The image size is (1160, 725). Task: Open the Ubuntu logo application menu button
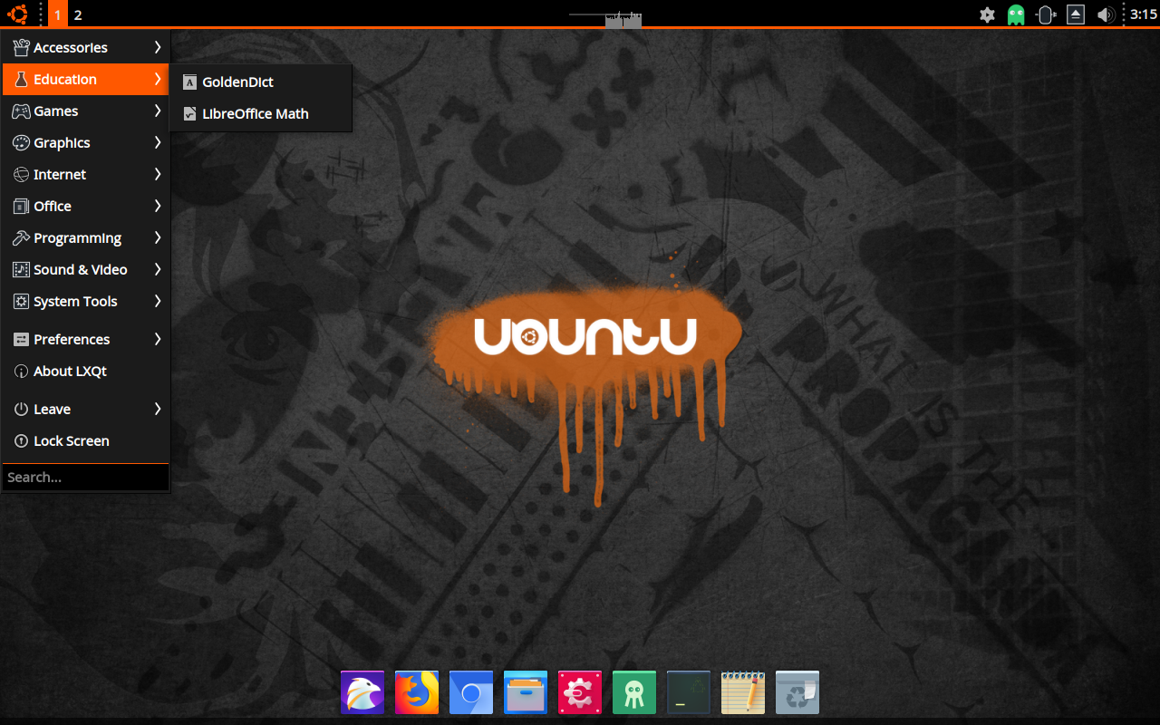[17, 14]
